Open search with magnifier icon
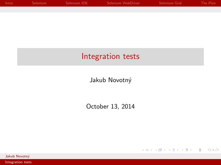 (x=213, y=150)
